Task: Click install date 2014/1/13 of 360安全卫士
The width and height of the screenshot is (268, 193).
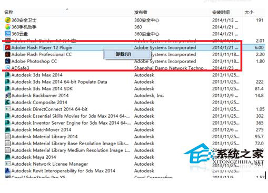Action: click(x=225, y=20)
